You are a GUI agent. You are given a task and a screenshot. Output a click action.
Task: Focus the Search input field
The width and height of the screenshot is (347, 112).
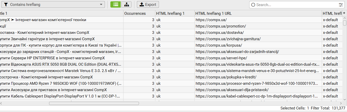pyautogui.click(x=296, y=5)
